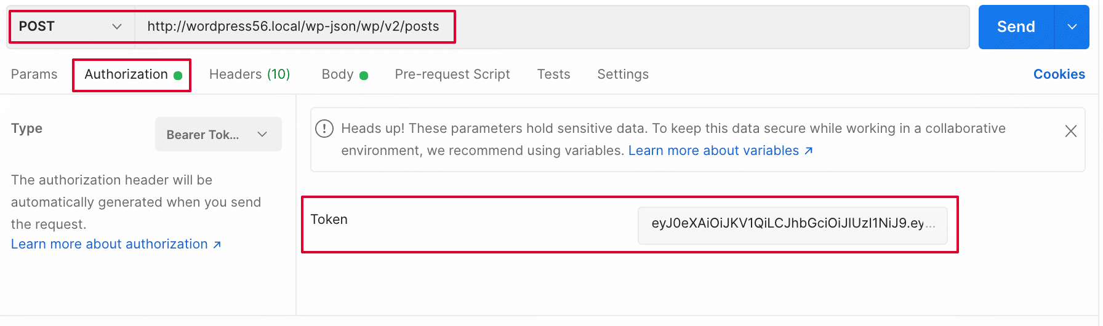Click the request URL field

click(x=551, y=26)
